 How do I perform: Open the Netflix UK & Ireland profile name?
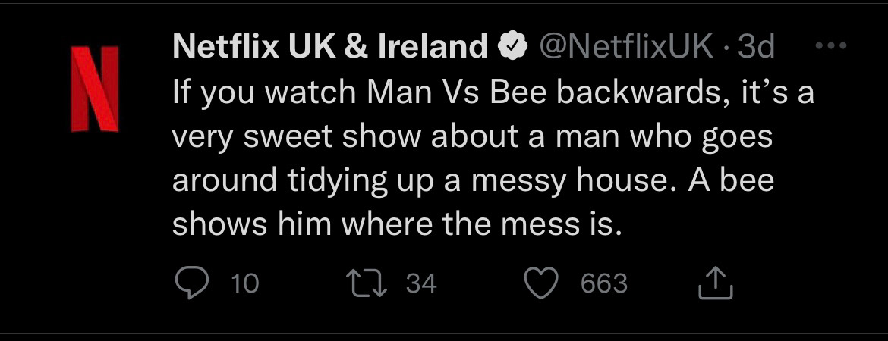[x=329, y=48]
